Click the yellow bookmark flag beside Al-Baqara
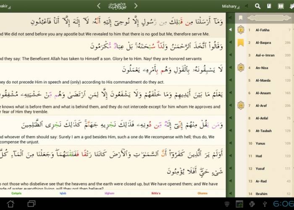The height and width of the screenshot is (210, 294). click(241, 42)
